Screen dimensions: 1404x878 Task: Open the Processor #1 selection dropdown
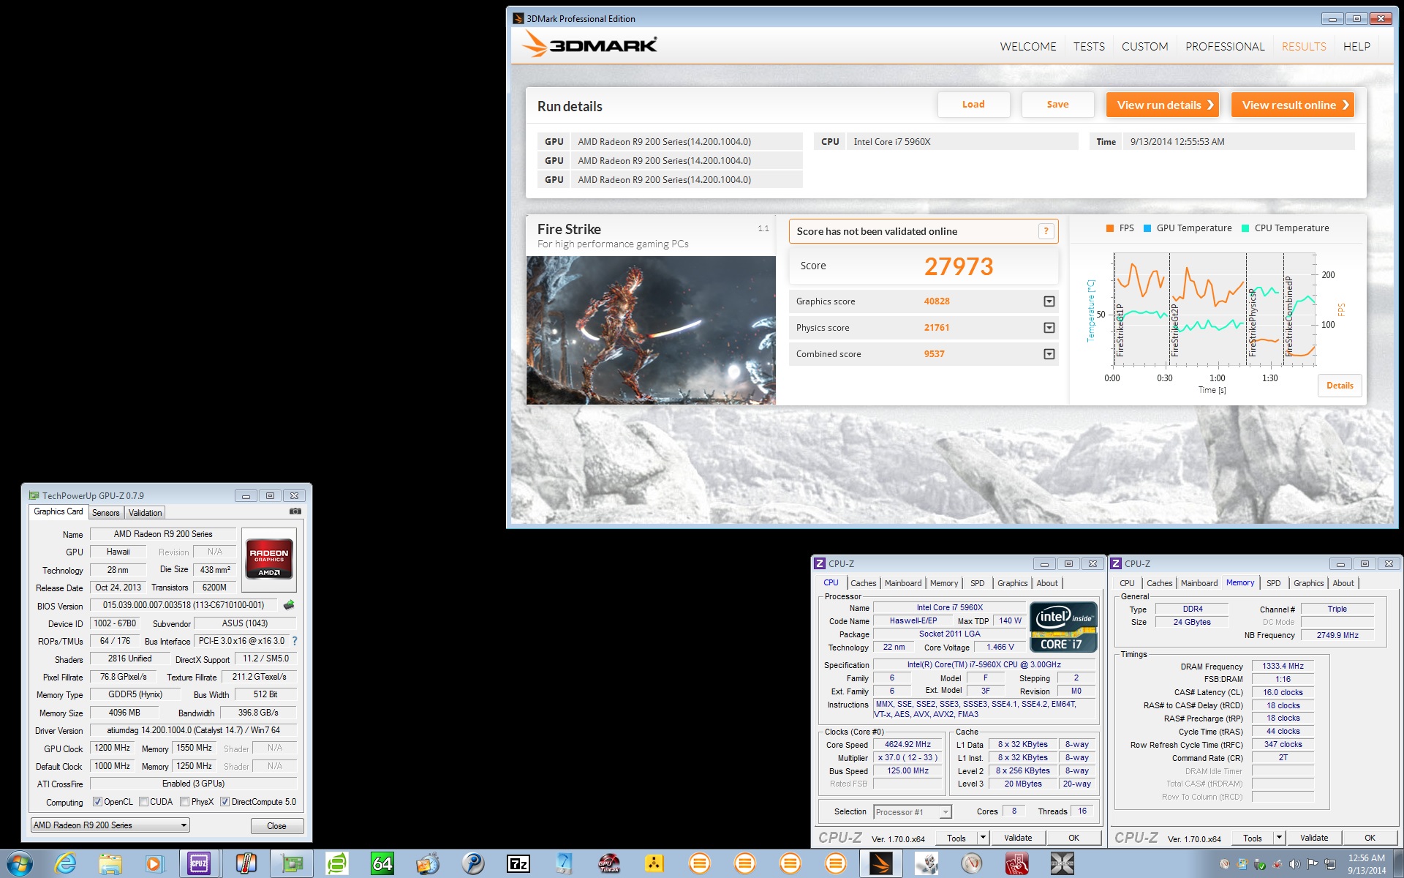913,812
